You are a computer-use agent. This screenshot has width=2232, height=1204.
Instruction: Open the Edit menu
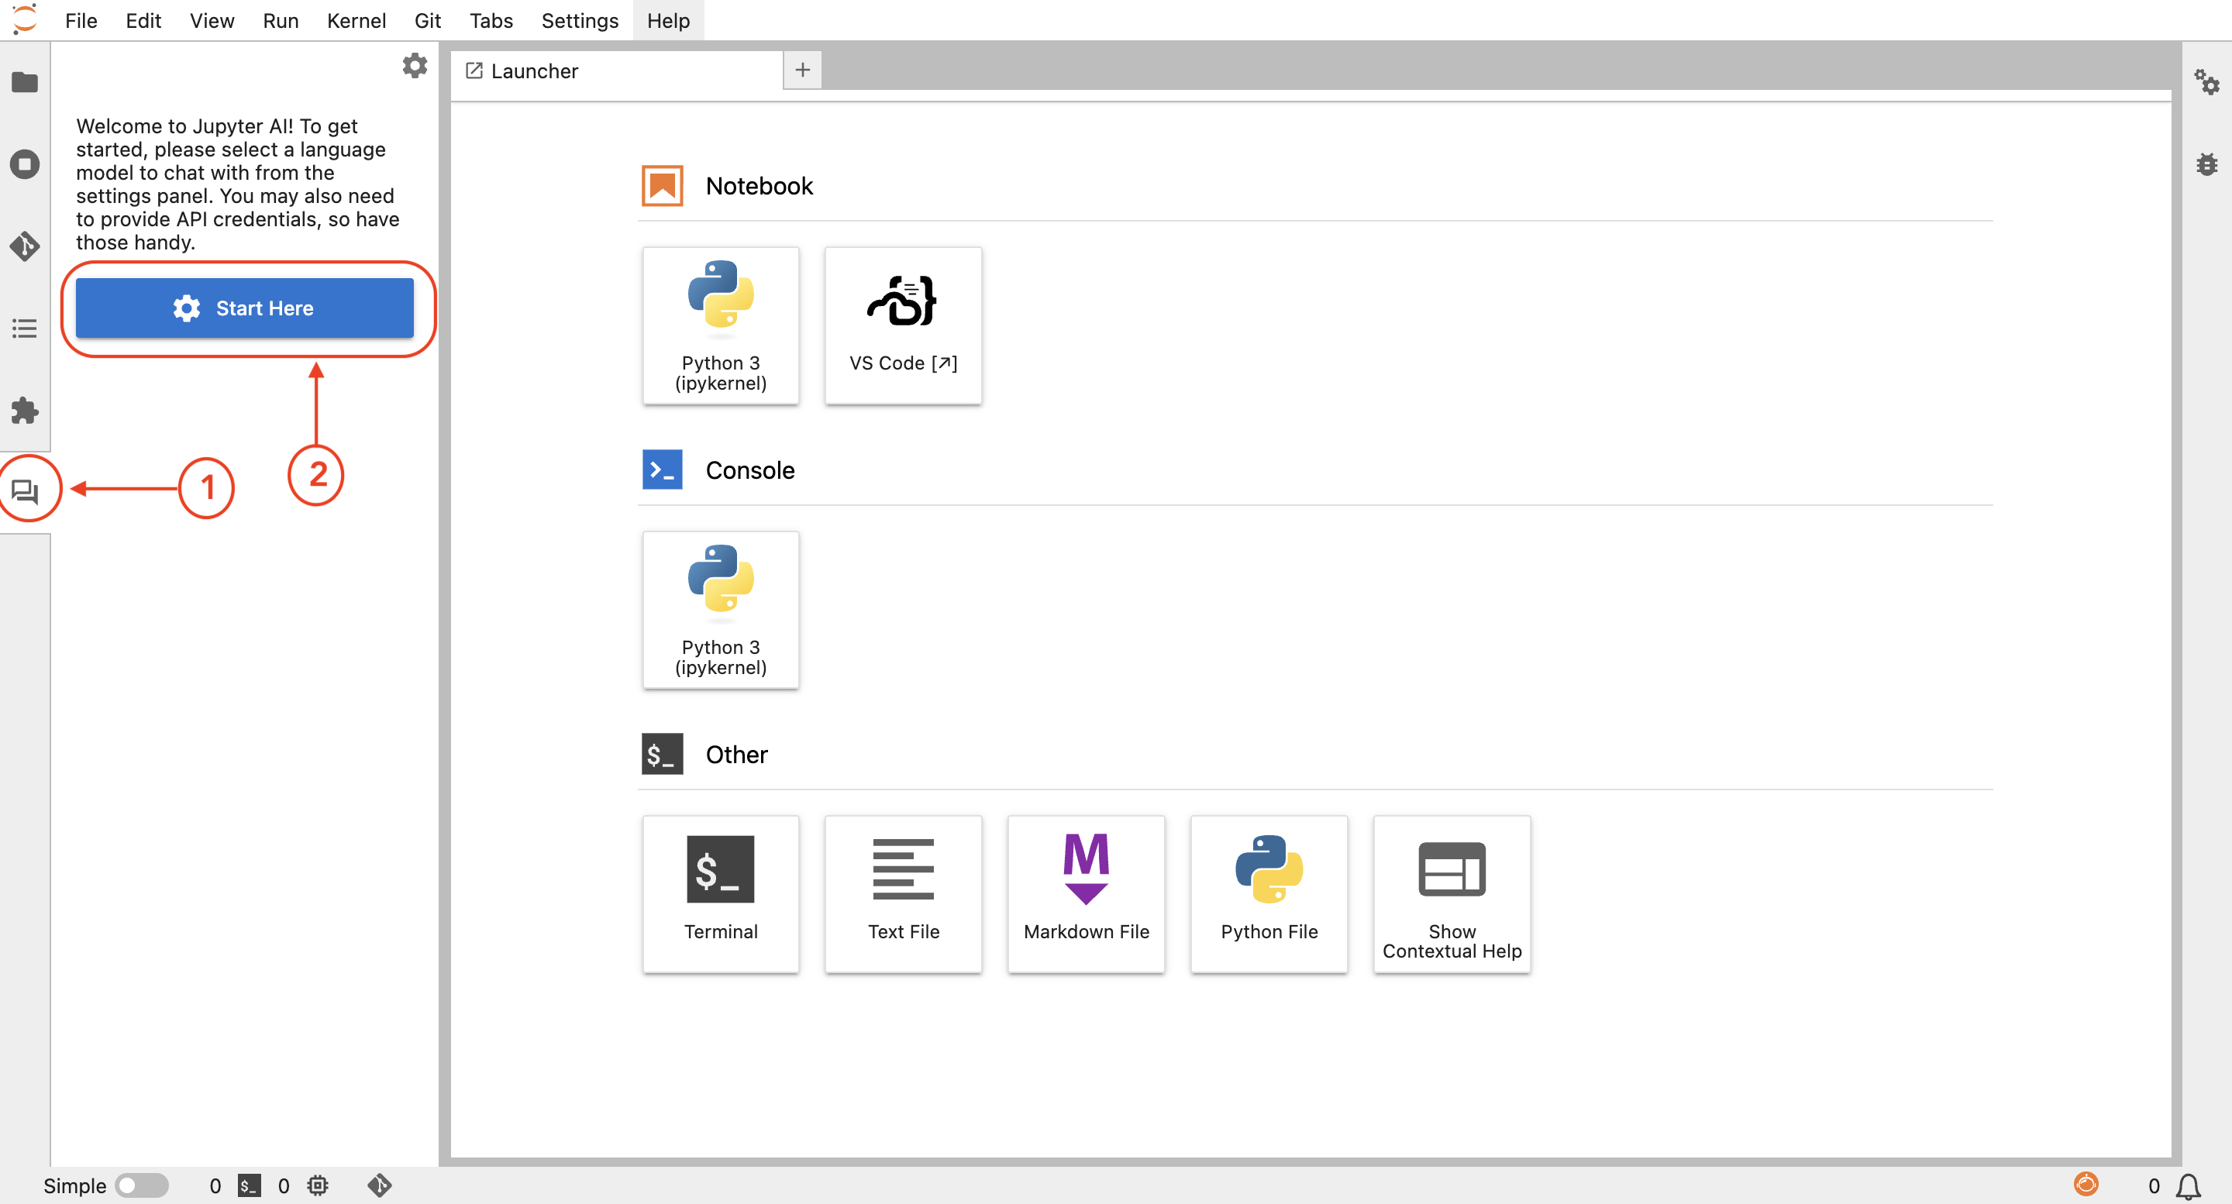click(143, 20)
